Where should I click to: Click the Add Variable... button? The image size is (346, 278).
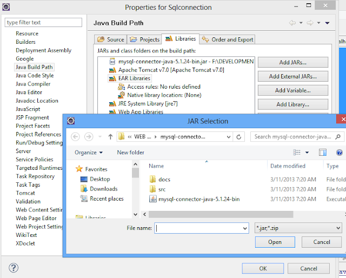point(293,90)
